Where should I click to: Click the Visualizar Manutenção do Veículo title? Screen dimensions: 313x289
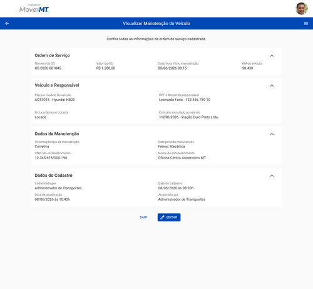coord(156,23)
